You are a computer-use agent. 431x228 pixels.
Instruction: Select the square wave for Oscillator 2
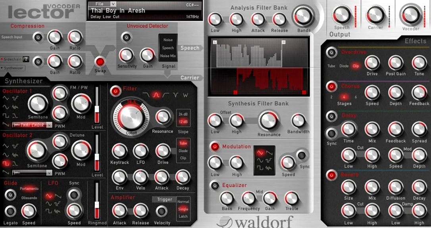click(x=6, y=164)
